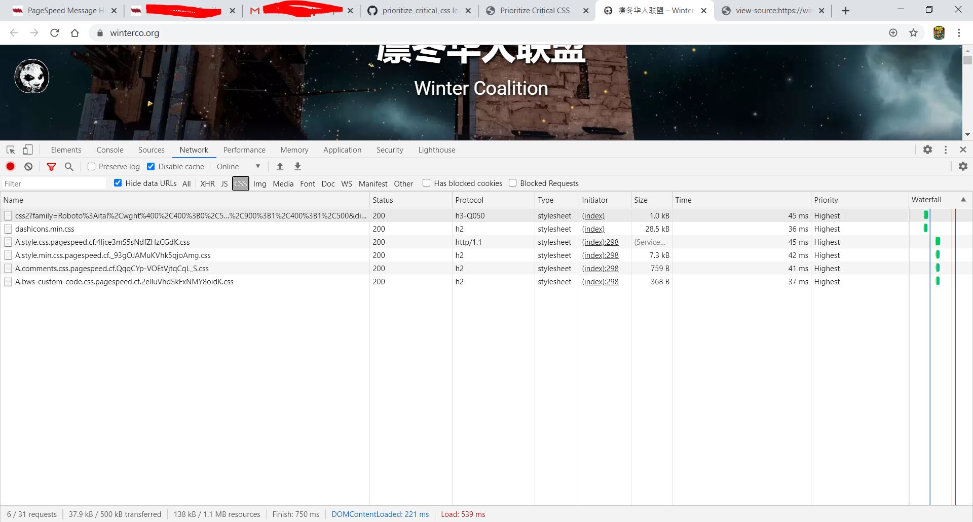The width and height of the screenshot is (973, 522).
Task: Select checkbox for dashicons.min.css row
Action: point(8,229)
